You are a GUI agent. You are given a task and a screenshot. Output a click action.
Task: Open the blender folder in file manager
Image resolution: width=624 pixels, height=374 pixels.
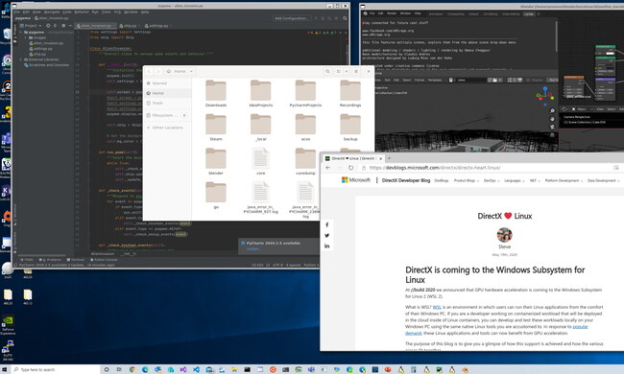click(216, 161)
